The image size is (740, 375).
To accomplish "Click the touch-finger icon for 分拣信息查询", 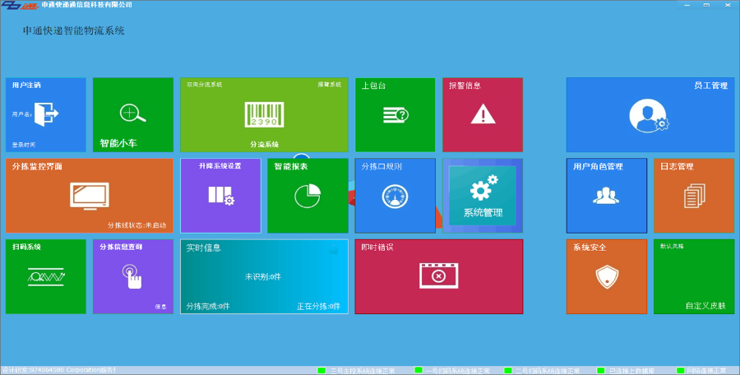I will 132,276.
